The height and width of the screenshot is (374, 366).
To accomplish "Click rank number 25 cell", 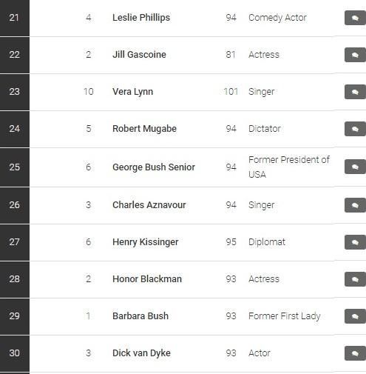I will [15, 167].
